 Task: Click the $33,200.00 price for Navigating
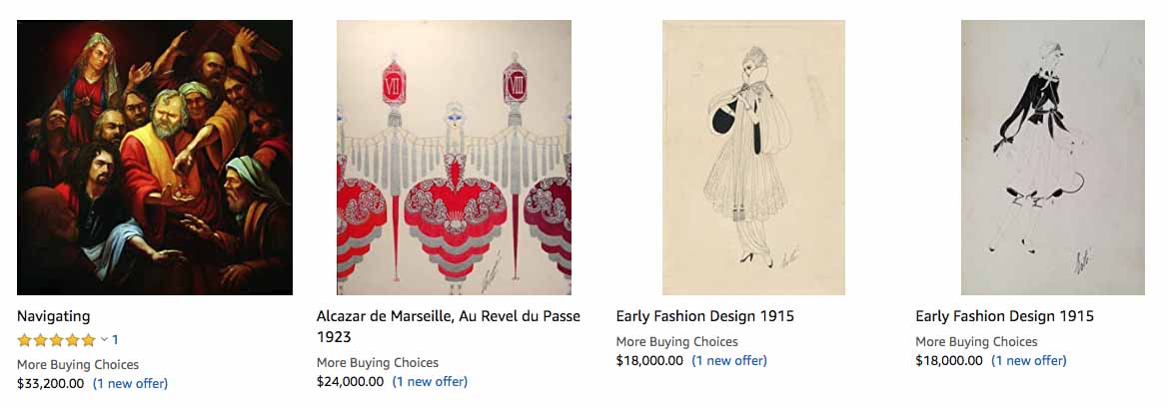click(50, 383)
